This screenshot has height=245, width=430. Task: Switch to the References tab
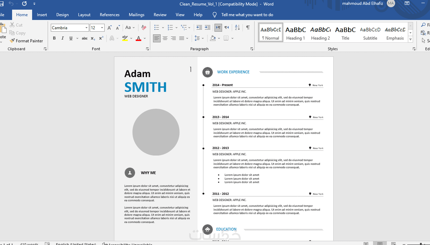point(110,15)
